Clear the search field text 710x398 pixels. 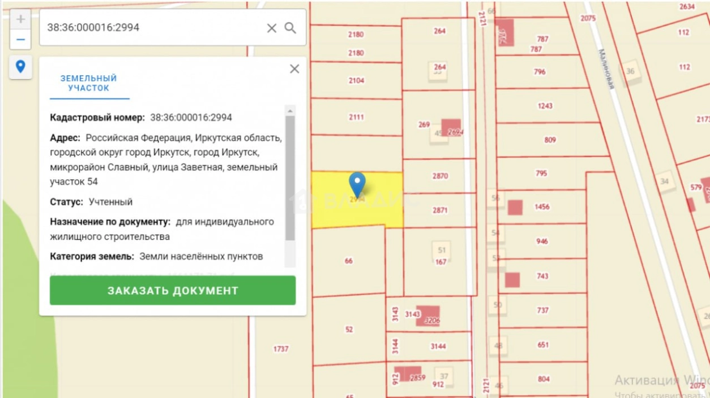pyautogui.click(x=272, y=28)
